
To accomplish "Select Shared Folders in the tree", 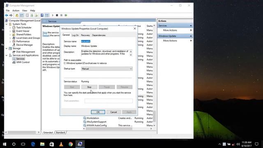I will click(24, 35).
